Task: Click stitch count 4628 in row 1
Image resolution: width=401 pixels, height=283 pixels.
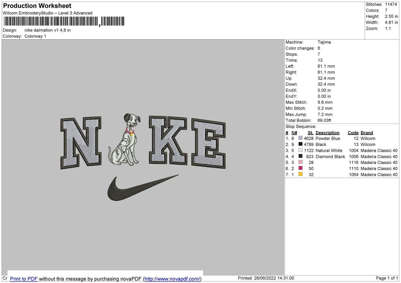Action: coord(309,139)
